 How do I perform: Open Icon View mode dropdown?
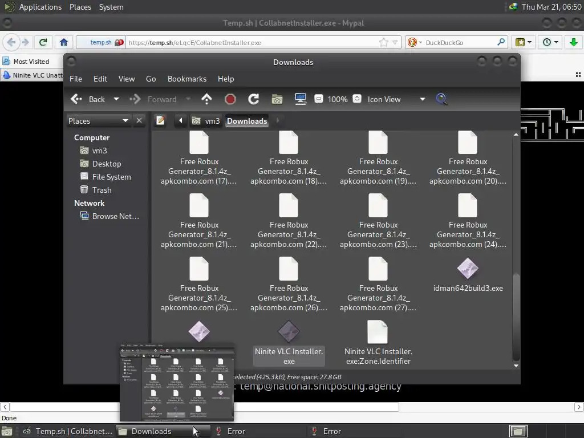396,99
